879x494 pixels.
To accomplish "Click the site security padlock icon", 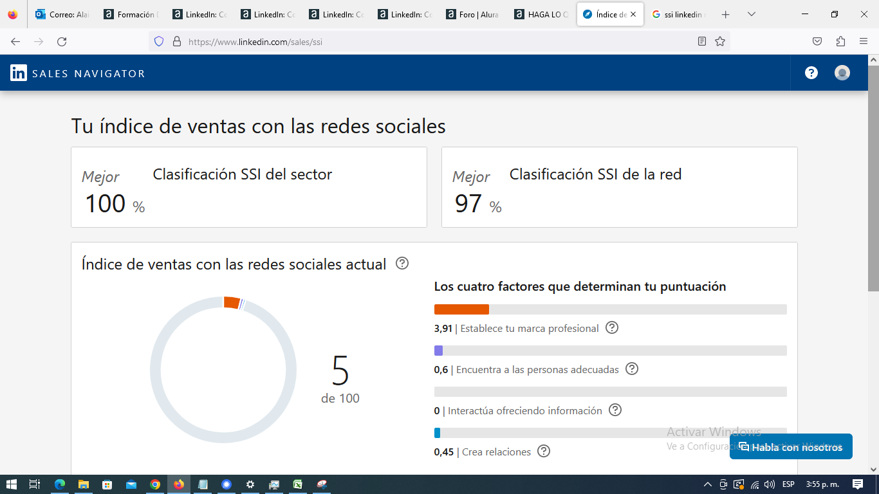I will point(177,41).
